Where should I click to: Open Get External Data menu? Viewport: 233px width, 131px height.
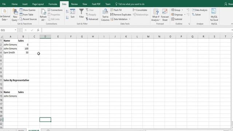(x=5, y=15)
